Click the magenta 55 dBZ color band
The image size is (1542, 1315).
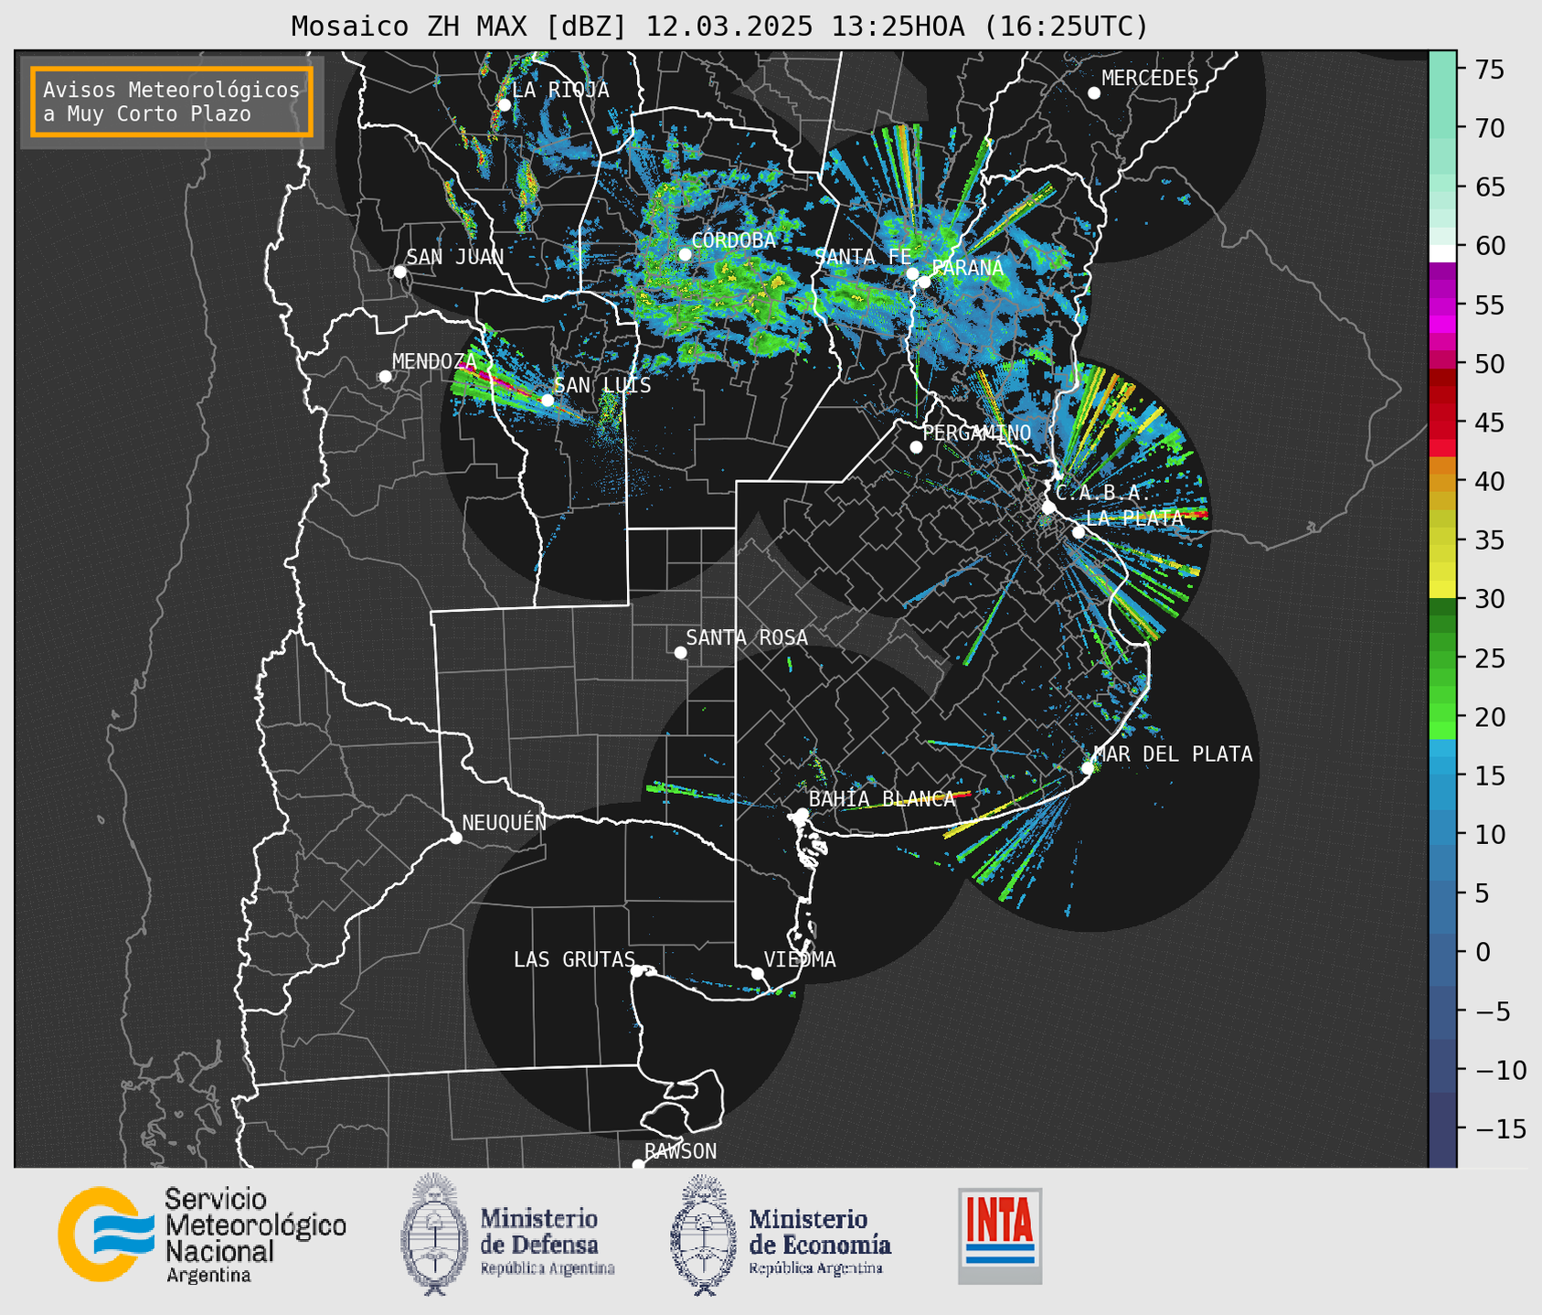pos(1442,305)
